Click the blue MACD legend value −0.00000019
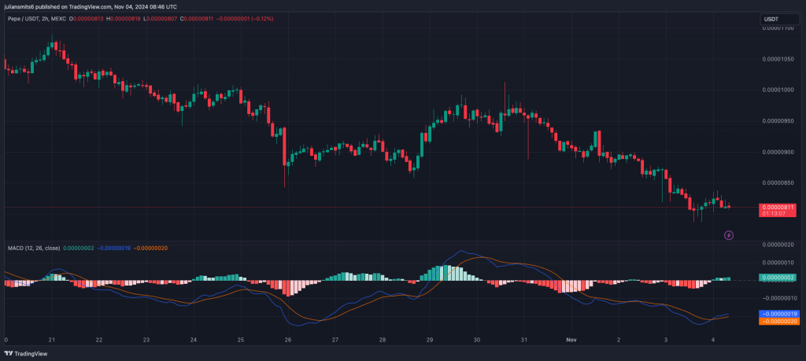Screen dimensions: 806x361 coord(113,248)
